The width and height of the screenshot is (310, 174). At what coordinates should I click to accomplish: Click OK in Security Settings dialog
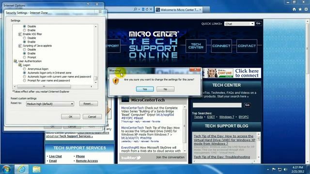(x=71, y=117)
